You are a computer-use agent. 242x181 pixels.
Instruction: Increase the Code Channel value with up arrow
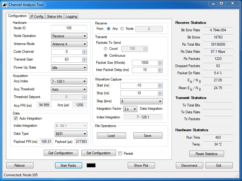[84, 50]
